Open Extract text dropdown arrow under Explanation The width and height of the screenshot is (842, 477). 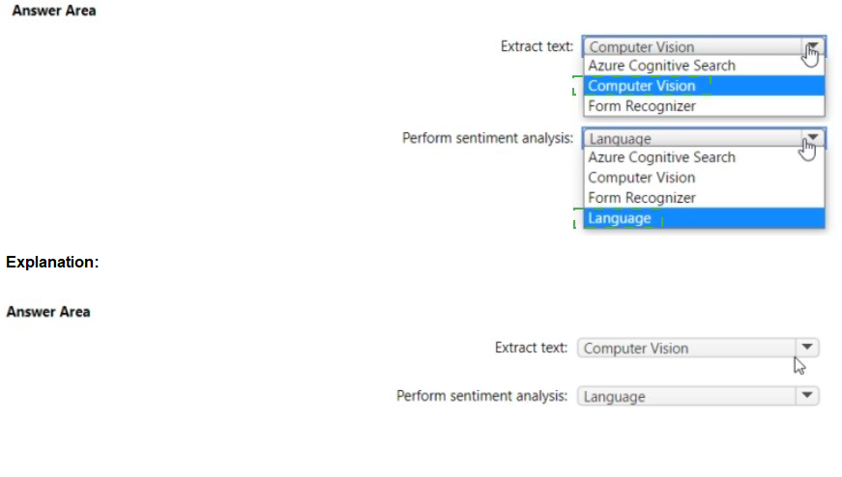tap(807, 348)
